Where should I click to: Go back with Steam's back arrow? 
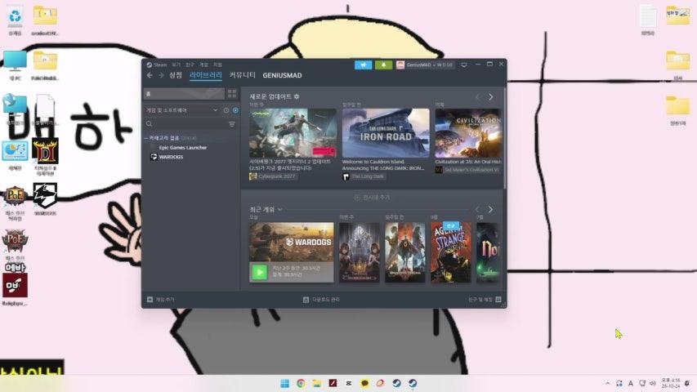150,76
